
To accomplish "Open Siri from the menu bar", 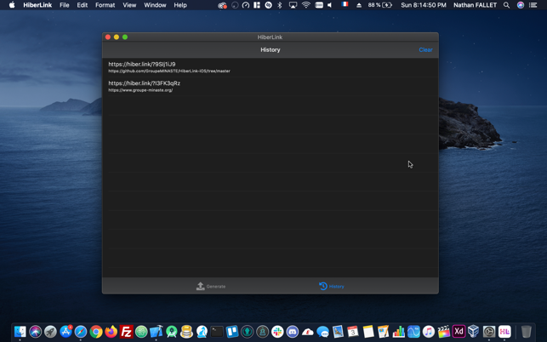I will [x=520, y=5].
